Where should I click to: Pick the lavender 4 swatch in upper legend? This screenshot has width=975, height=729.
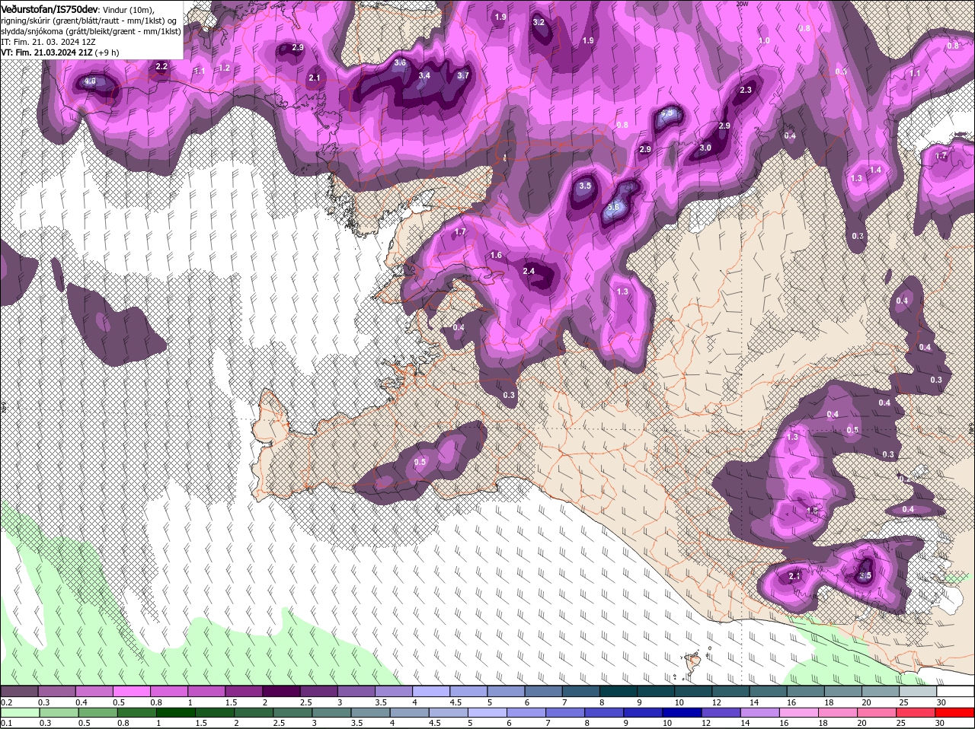coord(431,691)
